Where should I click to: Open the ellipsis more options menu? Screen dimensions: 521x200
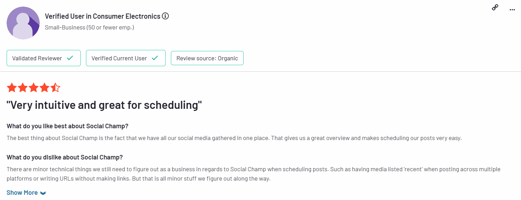512,9
